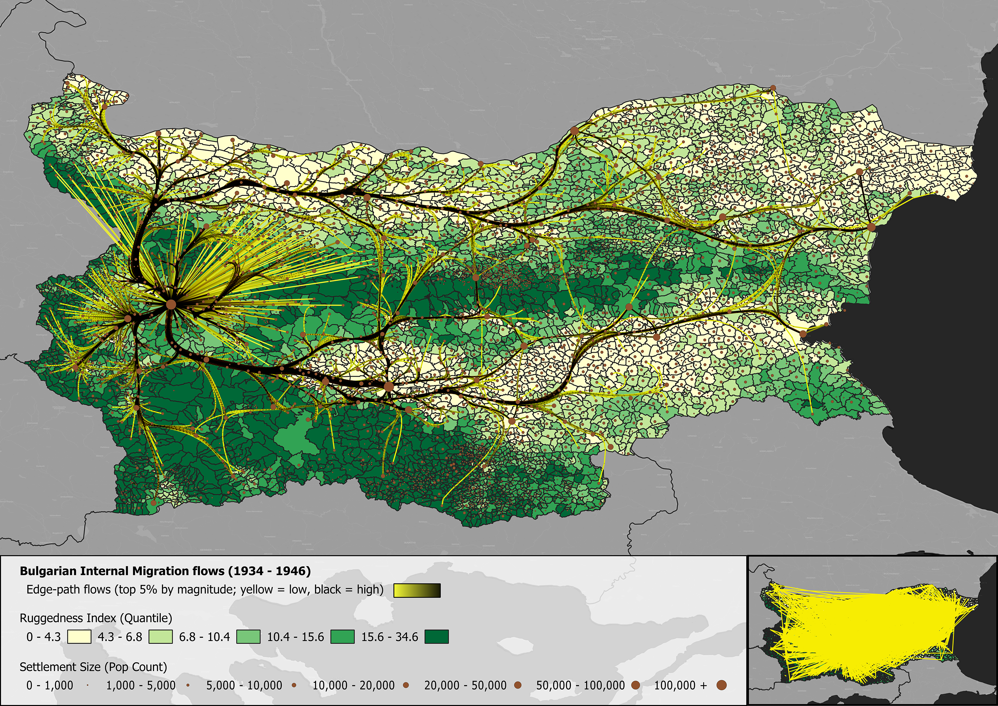Pick the 6.8 - 10.4 ruggedness swatch
Image resolution: width=998 pixels, height=706 pixels.
click(248, 637)
